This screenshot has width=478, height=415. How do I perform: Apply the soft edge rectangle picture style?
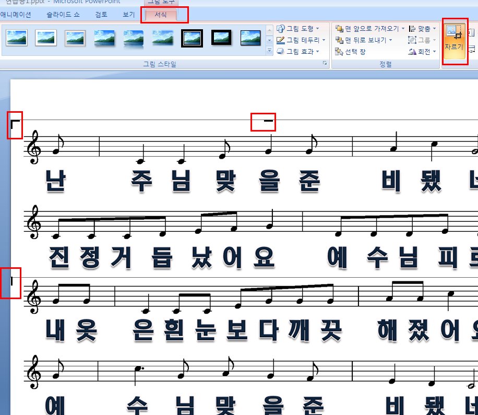[163, 38]
